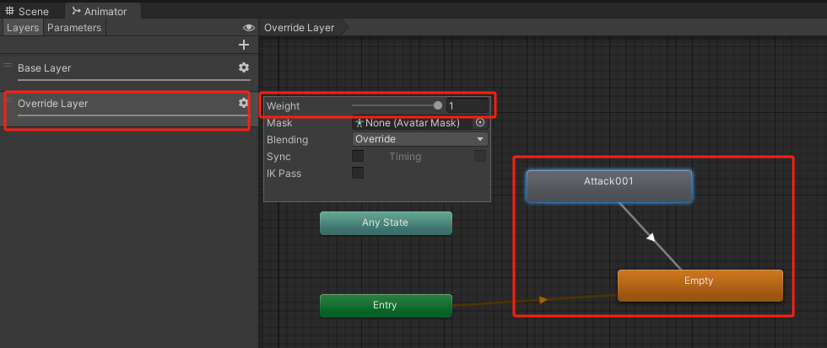Click the Override Layer breadcrumb
Viewport: 827px width, 348px height.
[x=299, y=27]
